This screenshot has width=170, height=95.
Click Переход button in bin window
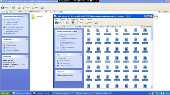pos(165,12)
